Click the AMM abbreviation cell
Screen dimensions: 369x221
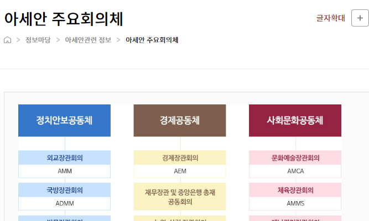64,171
